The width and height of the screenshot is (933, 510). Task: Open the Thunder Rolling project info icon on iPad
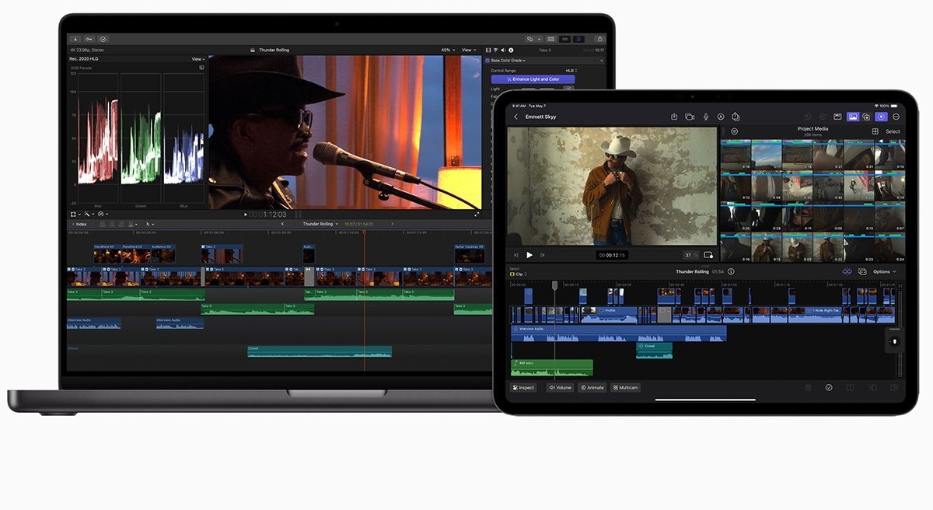(x=731, y=271)
